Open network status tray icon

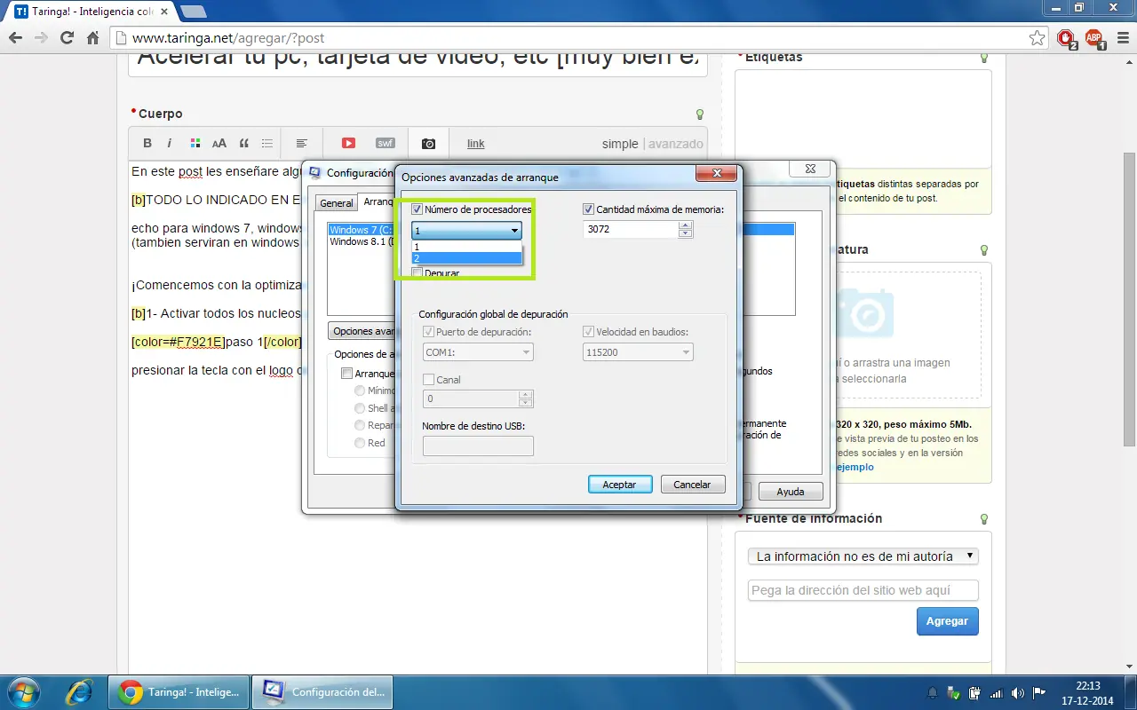[997, 693]
